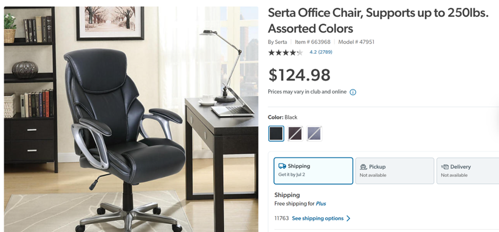
Task: Choose the Black color swatch
Action: (276, 134)
